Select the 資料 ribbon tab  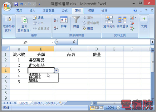pos(78,11)
